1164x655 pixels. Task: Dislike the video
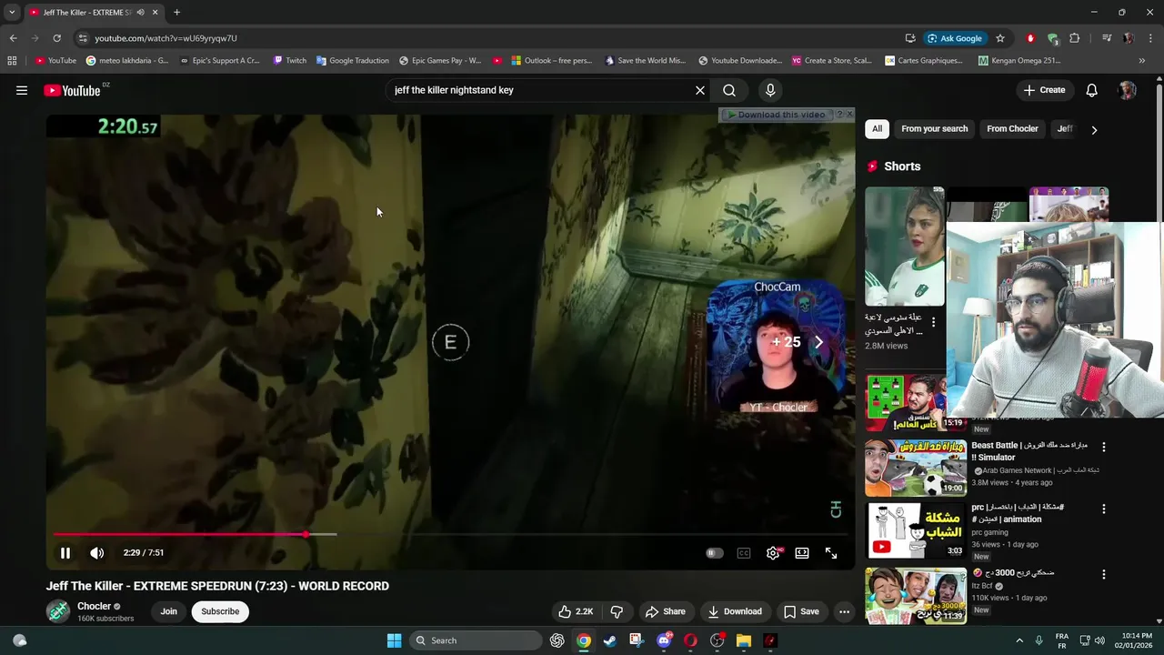(617, 611)
